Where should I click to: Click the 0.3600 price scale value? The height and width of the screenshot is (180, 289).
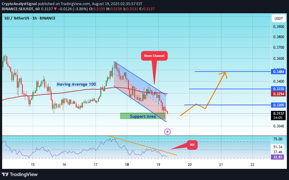click(x=278, y=59)
